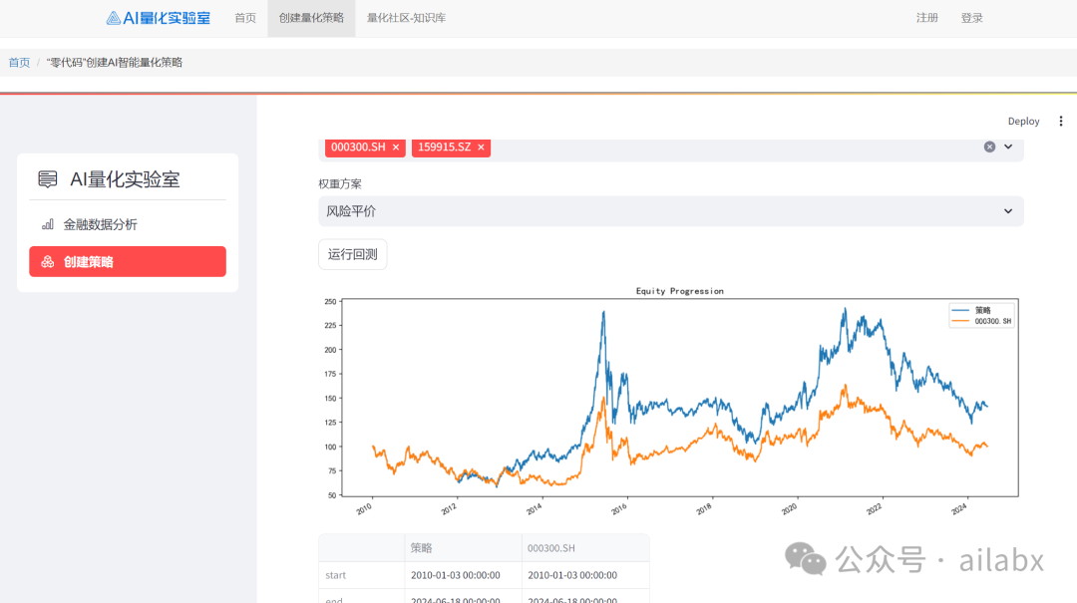Screen dimensions: 1077x603
Task: Click the bar chart icon beside 金融数据分析
Action: click(48, 224)
